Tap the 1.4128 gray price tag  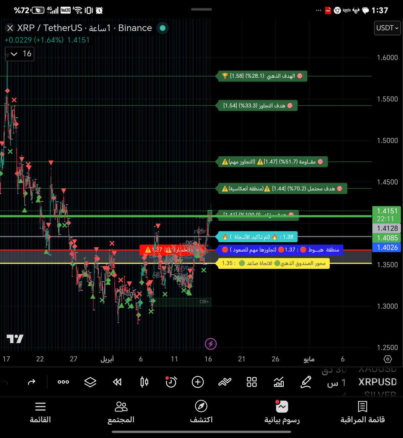(387, 228)
